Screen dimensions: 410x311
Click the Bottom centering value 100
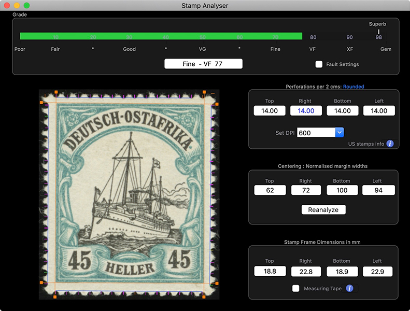coord(342,190)
